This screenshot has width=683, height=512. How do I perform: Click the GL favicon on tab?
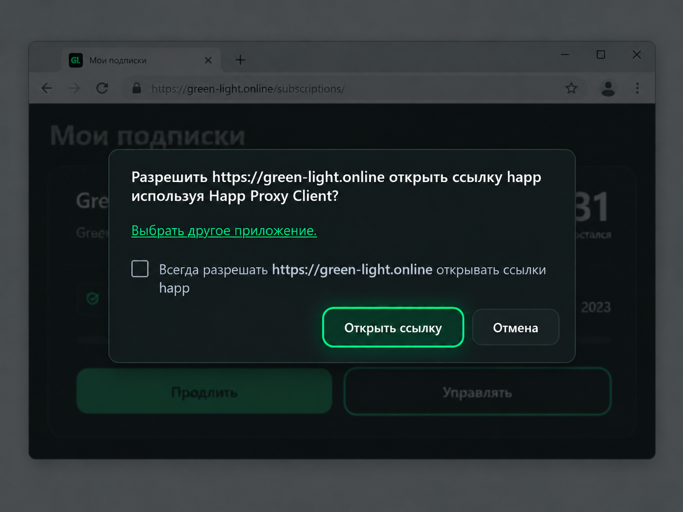pyautogui.click(x=75, y=60)
